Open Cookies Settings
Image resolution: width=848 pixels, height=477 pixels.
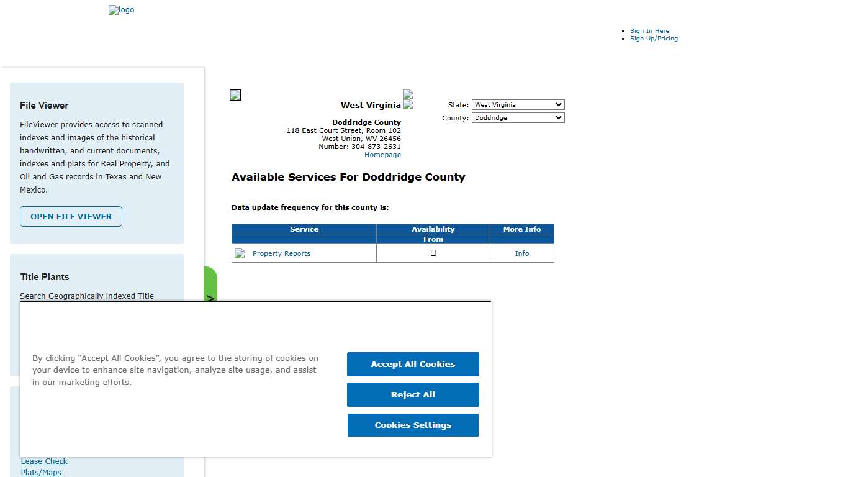(x=412, y=425)
